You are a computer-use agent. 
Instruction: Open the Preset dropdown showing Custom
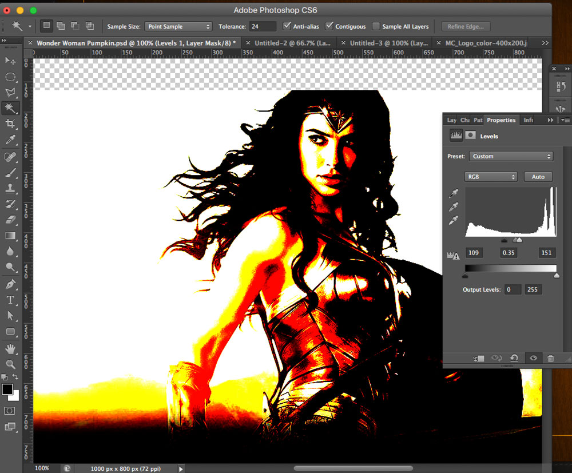tap(511, 156)
